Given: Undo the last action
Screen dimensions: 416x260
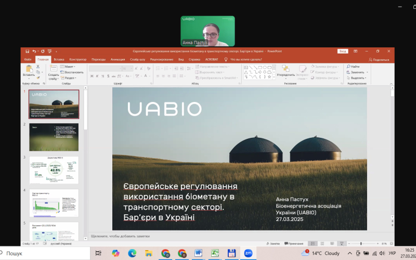Looking at the screenshot, I should point(34,51).
